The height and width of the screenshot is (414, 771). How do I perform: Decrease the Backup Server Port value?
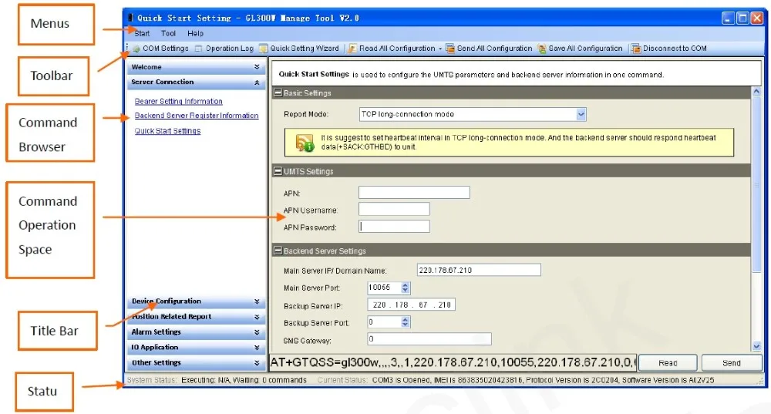[x=406, y=325]
